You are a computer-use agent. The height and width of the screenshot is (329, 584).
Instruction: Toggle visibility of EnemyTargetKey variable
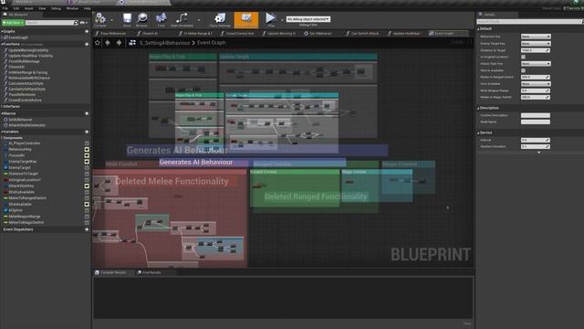[x=87, y=162]
